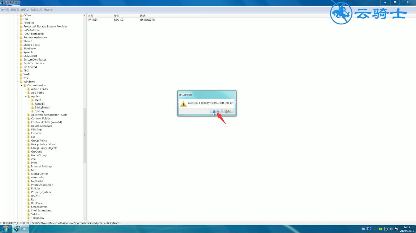
Task: Expand the Paint key
Action: [x=29, y=100]
